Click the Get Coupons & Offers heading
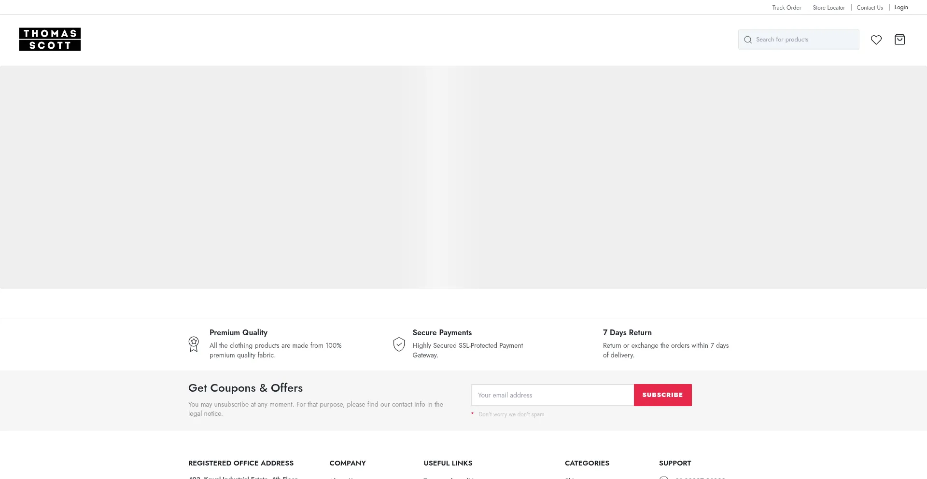This screenshot has width=927, height=479. coord(245,388)
